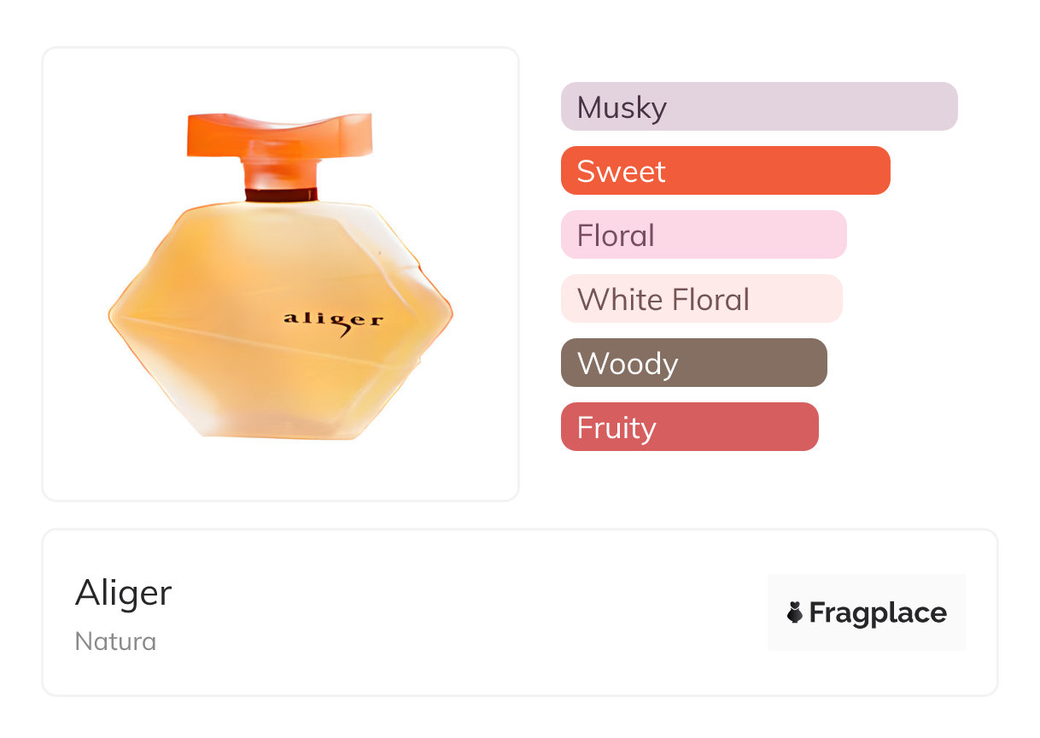Click the Fragplace wordmark text
Viewport: 1040px width, 738px height.
pos(878,612)
